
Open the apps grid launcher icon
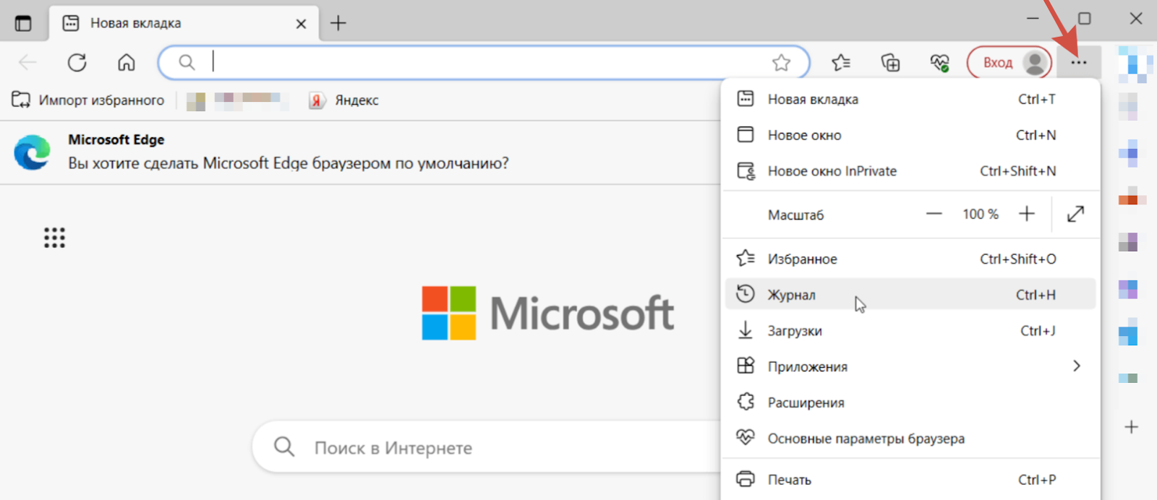coord(54,238)
